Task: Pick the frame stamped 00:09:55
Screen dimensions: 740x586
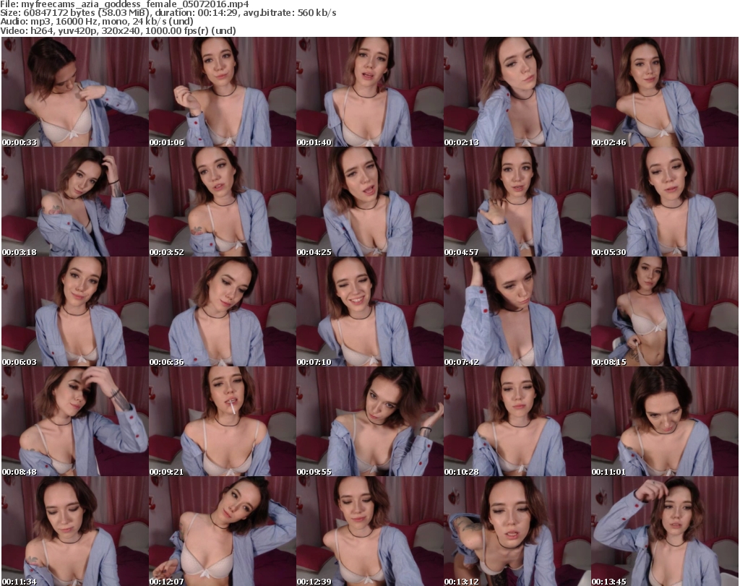Action: tap(369, 422)
